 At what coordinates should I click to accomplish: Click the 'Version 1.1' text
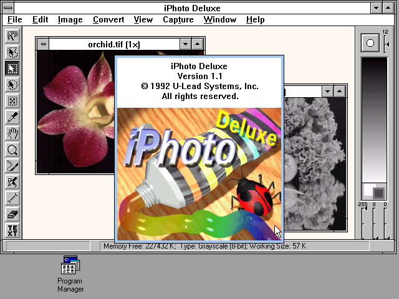[199, 76]
